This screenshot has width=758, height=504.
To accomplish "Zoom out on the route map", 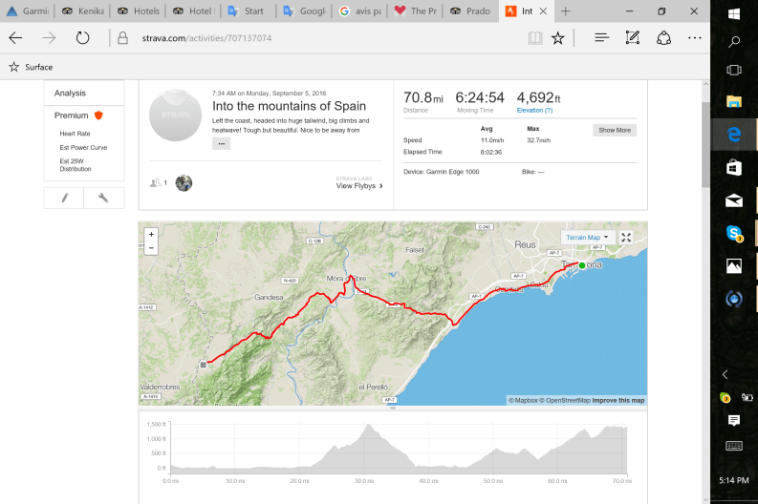I will (151, 247).
